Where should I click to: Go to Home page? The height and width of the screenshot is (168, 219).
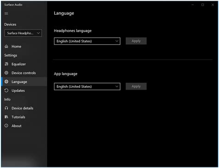pos(24,47)
